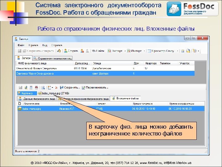The height and width of the screenshot is (167, 222).
Task: Click the 'Дом' column header
Action: [138, 63]
